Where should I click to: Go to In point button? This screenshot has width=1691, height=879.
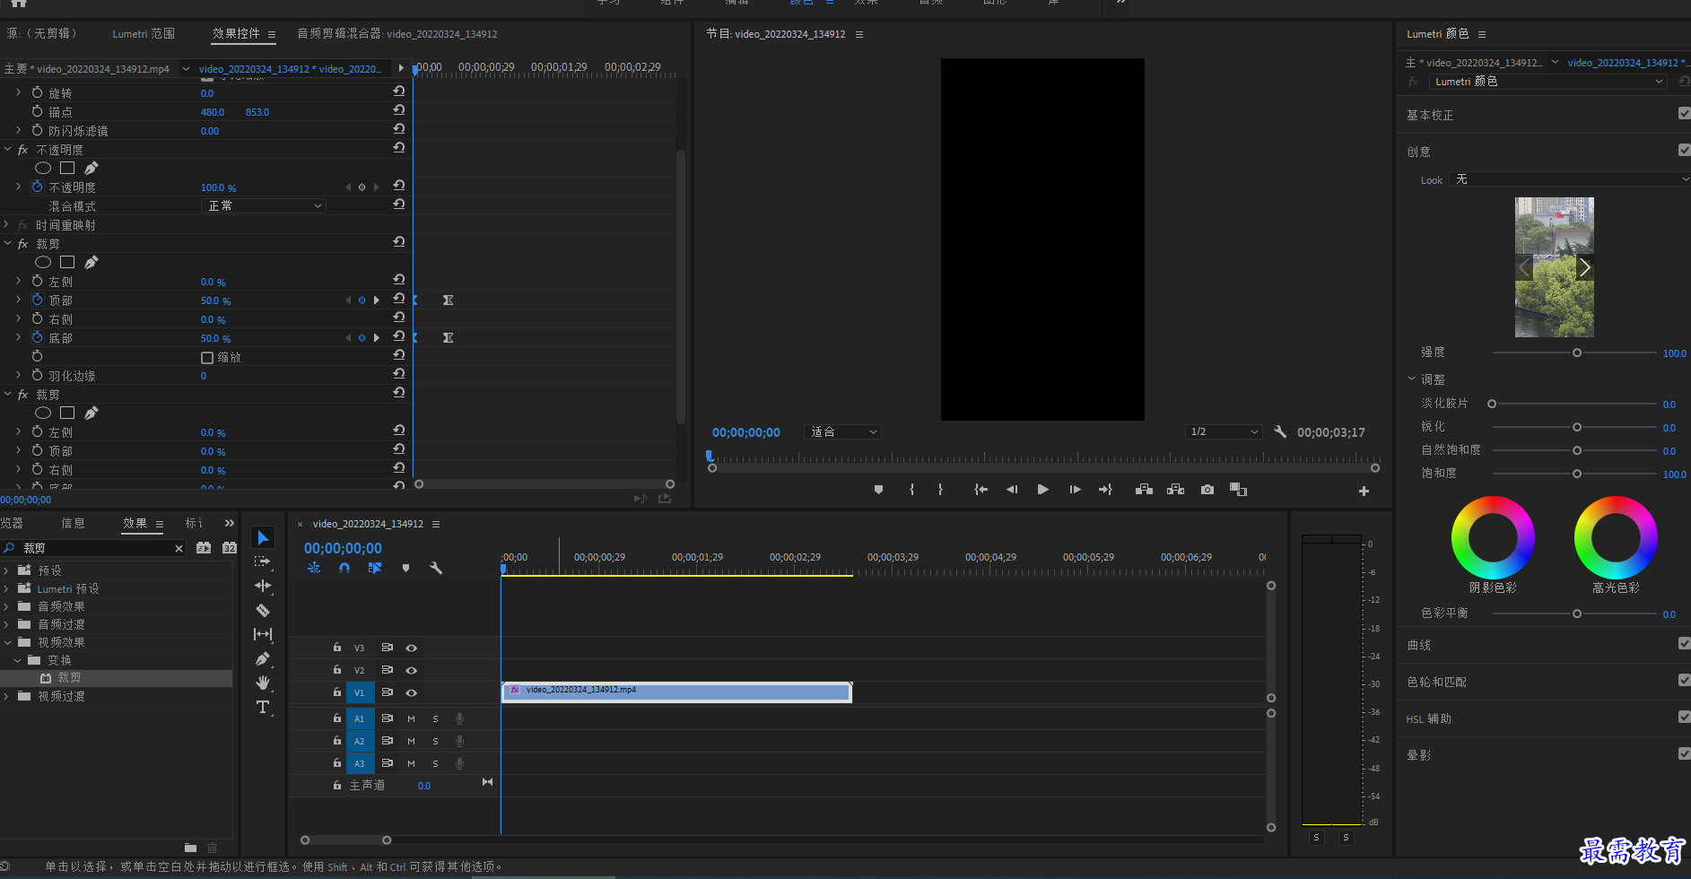981,490
